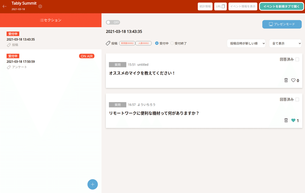
Task: Delete the リモートワーク question with the trash icon
Action: coord(286,120)
